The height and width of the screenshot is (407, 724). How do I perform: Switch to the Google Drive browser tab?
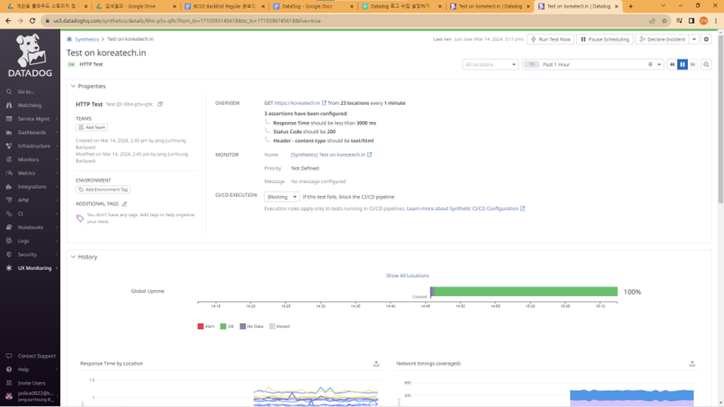pos(136,6)
